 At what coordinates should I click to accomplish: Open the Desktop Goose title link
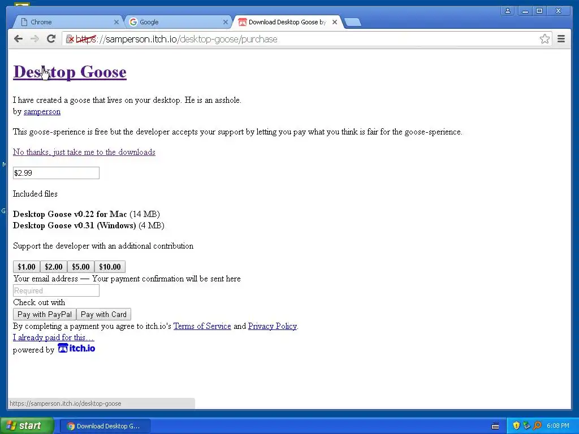coord(70,72)
